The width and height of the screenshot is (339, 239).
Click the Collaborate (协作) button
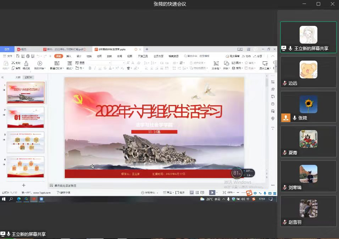[x=247, y=56]
